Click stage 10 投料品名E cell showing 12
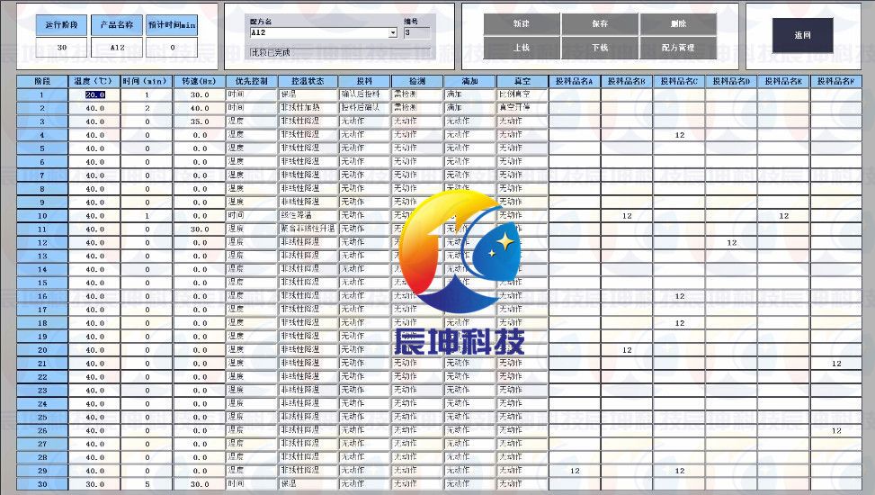 [783, 216]
